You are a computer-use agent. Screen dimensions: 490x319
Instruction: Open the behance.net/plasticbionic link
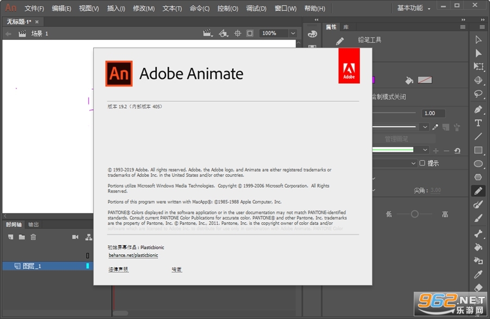point(133,255)
